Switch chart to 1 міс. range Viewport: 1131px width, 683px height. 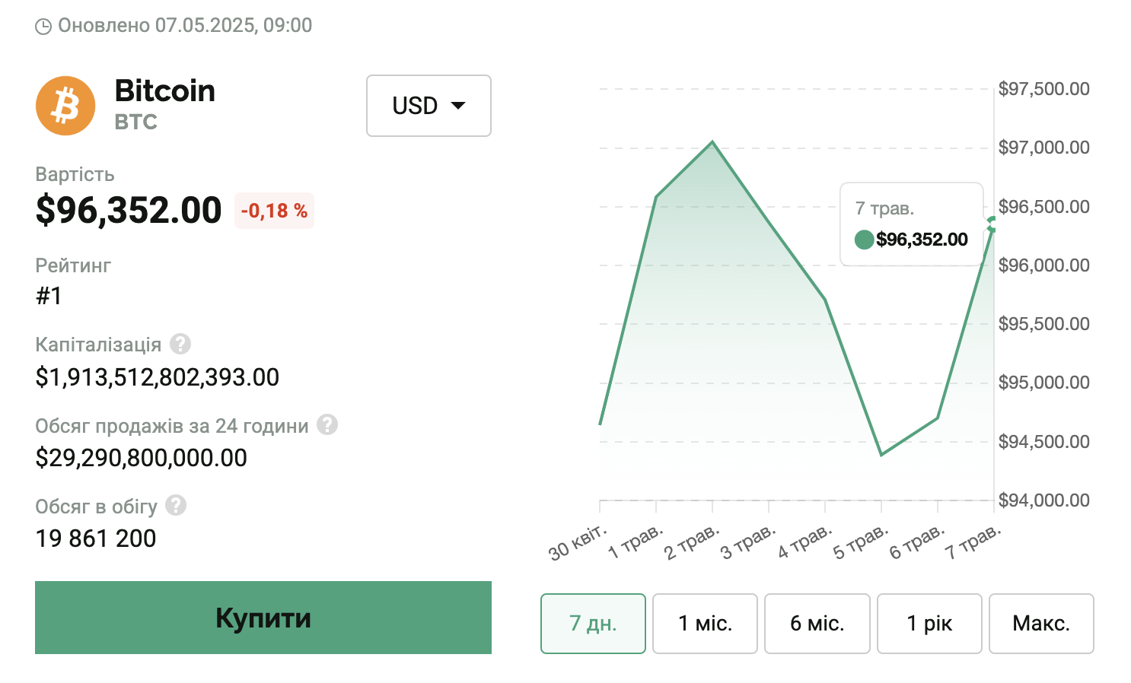(x=705, y=624)
